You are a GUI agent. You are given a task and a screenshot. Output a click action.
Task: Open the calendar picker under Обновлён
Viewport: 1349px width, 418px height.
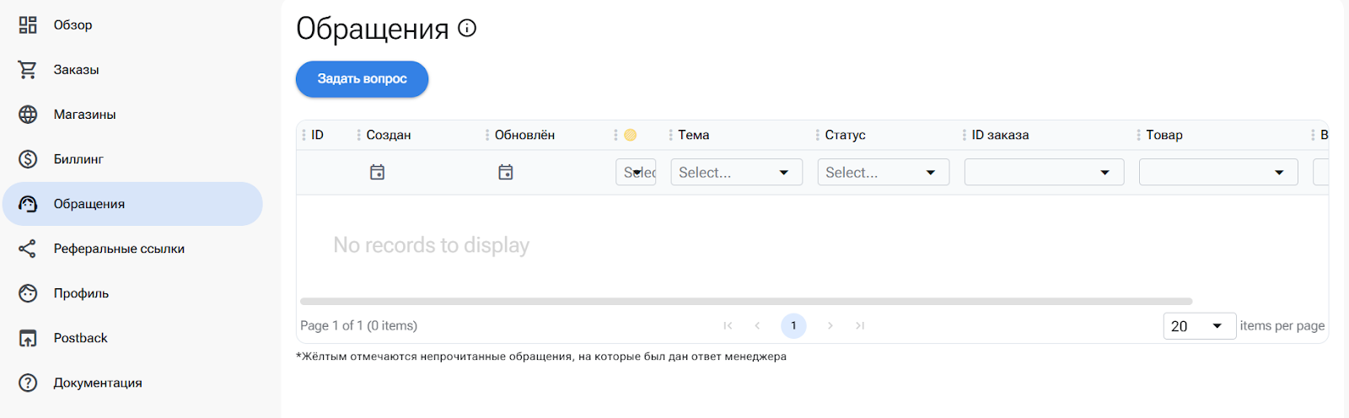(x=505, y=172)
